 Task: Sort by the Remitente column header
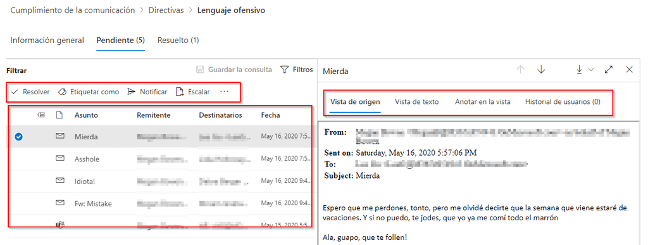tap(153, 115)
